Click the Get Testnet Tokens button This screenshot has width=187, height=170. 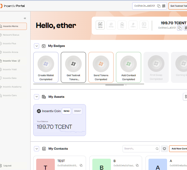click(x=178, y=6)
